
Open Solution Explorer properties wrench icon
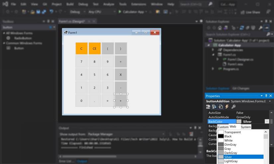(260, 28)
